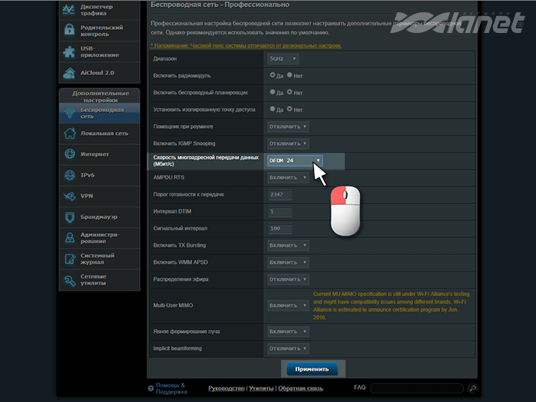
Task: Select Да for Включить беспроводный планировщик
Action: click(x=271, y=92)
